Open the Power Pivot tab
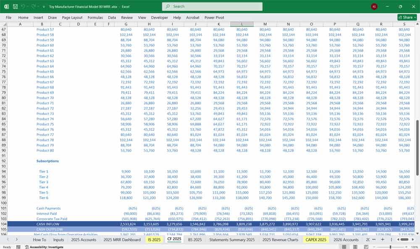420x249 pixels. point(214,17)
